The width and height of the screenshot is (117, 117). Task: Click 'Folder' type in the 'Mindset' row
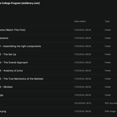click(x=108, y=87)
